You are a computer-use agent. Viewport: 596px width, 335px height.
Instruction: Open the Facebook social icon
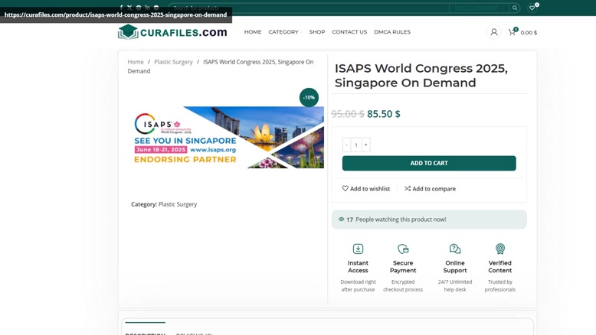pos(121,7)
